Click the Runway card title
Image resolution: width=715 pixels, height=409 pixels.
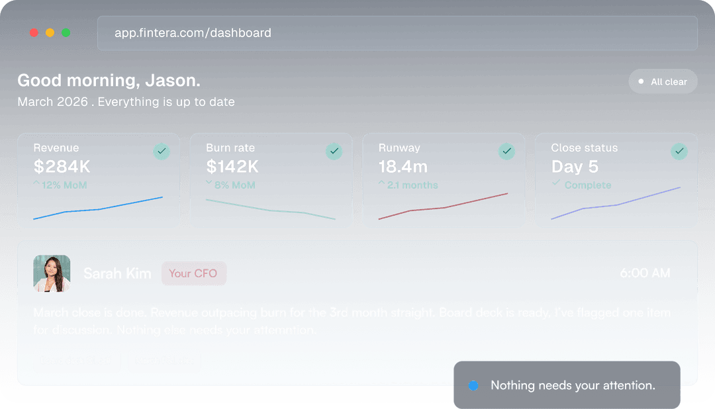399,148
